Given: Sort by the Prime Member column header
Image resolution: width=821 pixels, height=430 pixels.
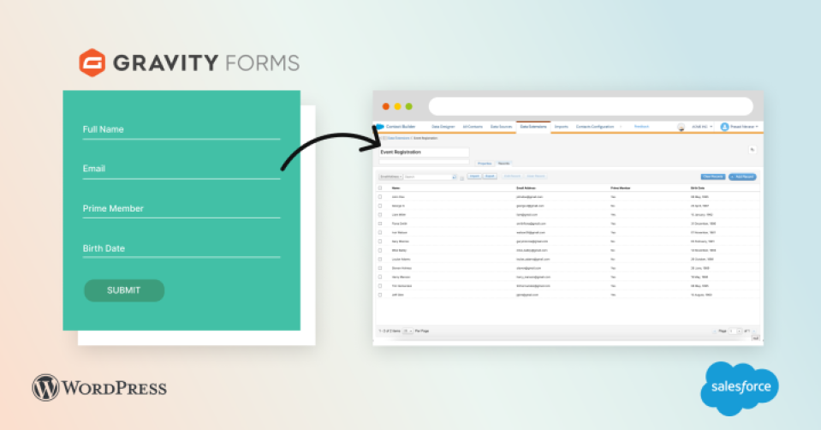Looking at the screenshot, I should (620, 188).
